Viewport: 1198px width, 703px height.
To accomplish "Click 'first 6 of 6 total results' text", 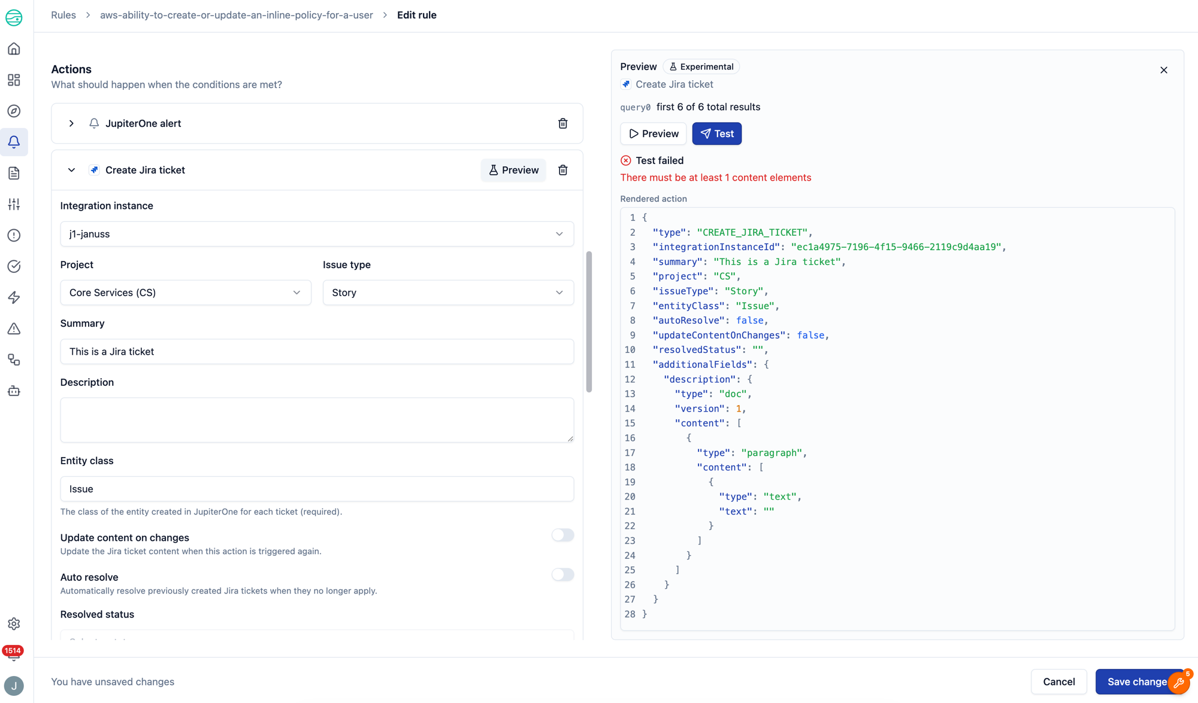I will click(708, 107).
